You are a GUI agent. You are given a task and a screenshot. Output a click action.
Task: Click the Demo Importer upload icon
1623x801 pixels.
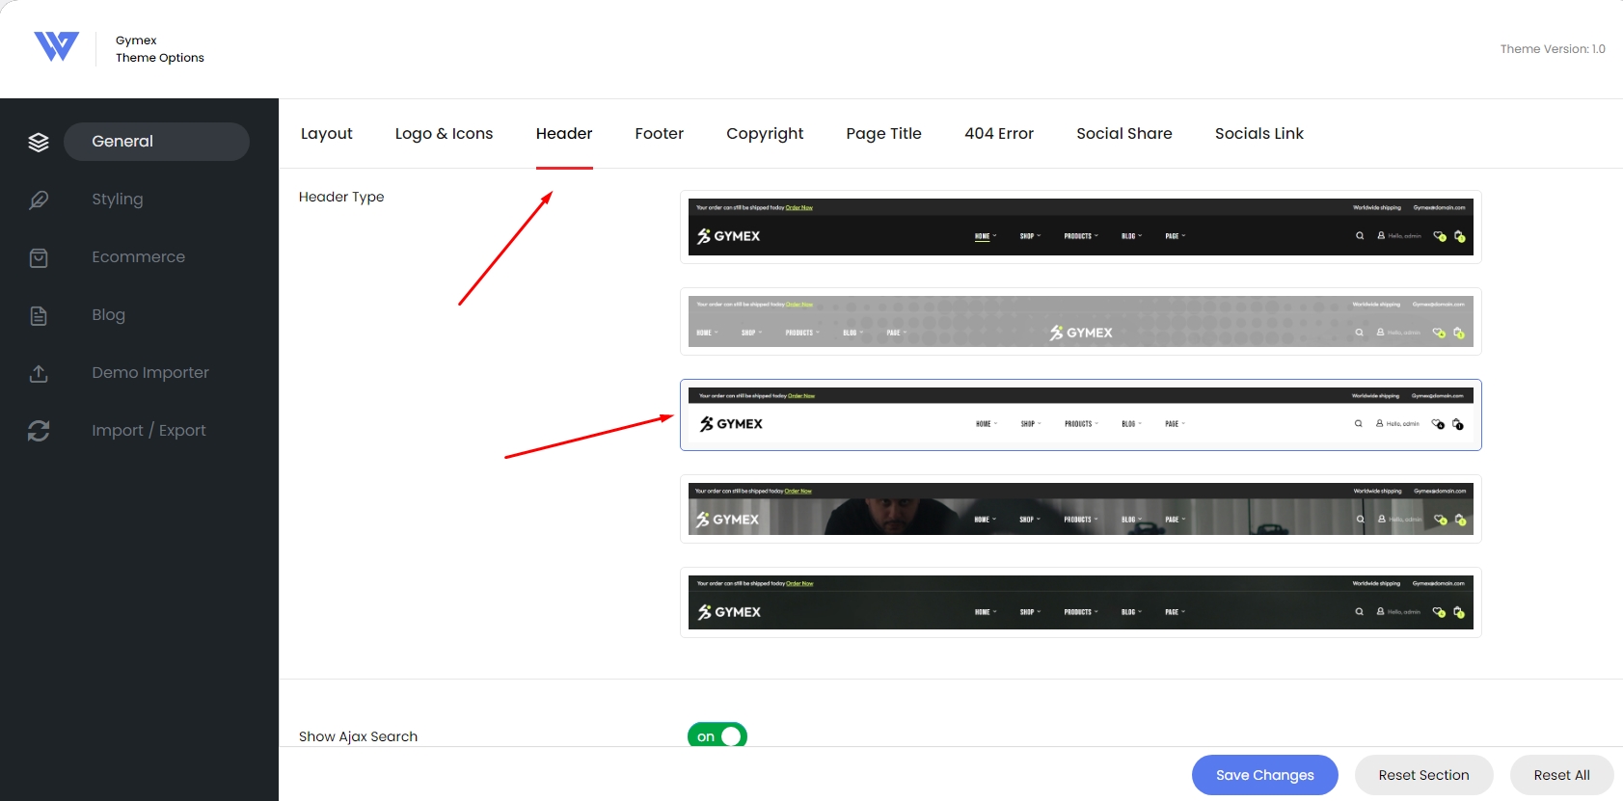(x=39, y=373)
